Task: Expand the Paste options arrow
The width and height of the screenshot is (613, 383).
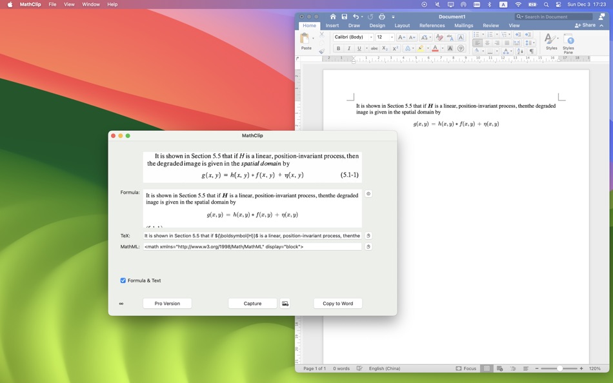Action: point(313,38)
